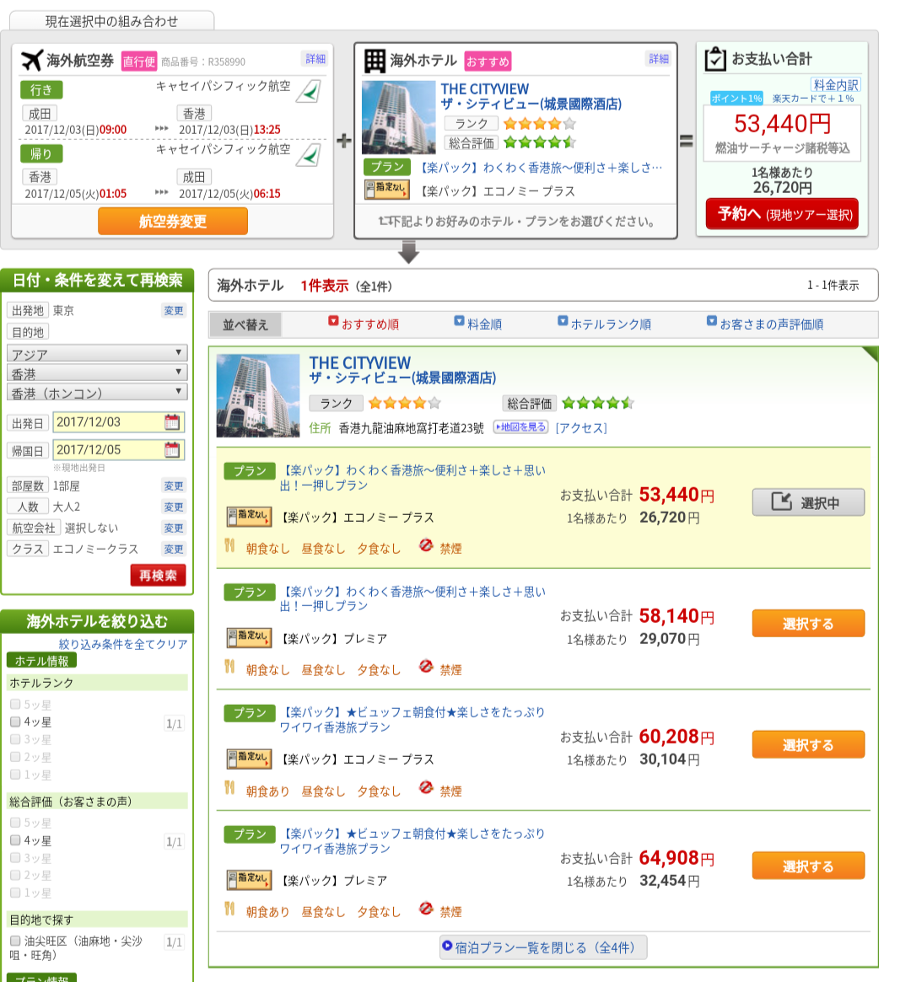Click the 指定なし icon in 64,908円 plan
The width and height of the screenshot is (911, 982).
(x=249, y=880)
